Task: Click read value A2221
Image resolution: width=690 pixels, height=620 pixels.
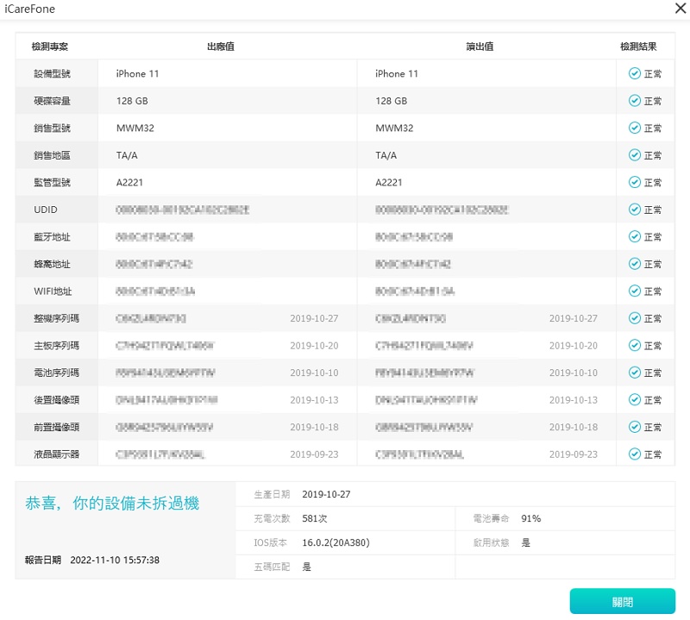Action: [389, 182]
